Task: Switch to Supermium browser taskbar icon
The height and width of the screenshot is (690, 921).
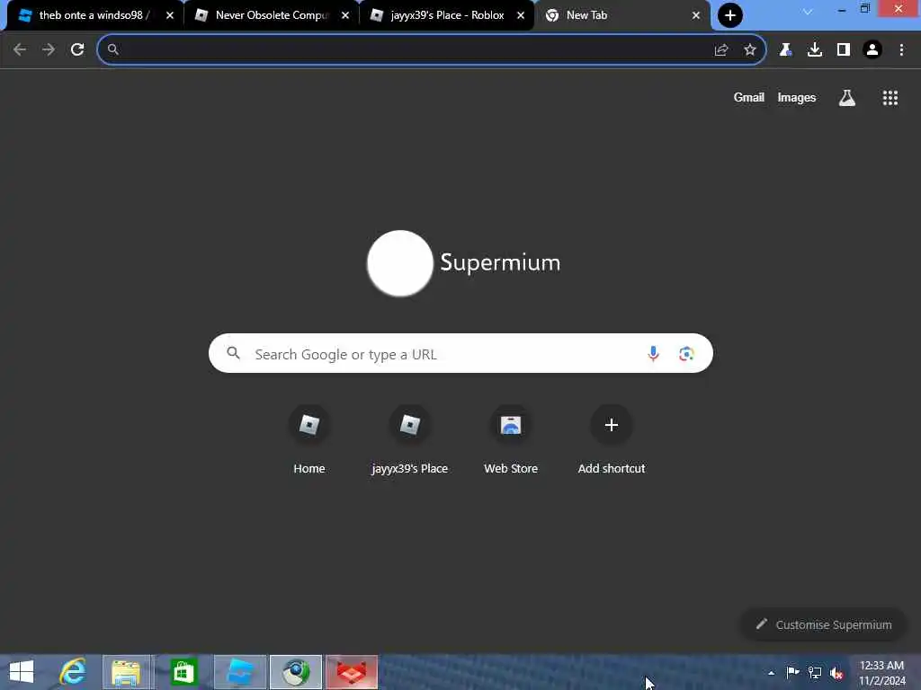Action: [x=296, y=672]
